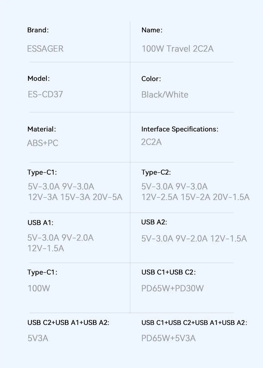This screenshot has height=368, width=263.
Task: Click the ES-CD37 model number
Action: pos(45,94)
